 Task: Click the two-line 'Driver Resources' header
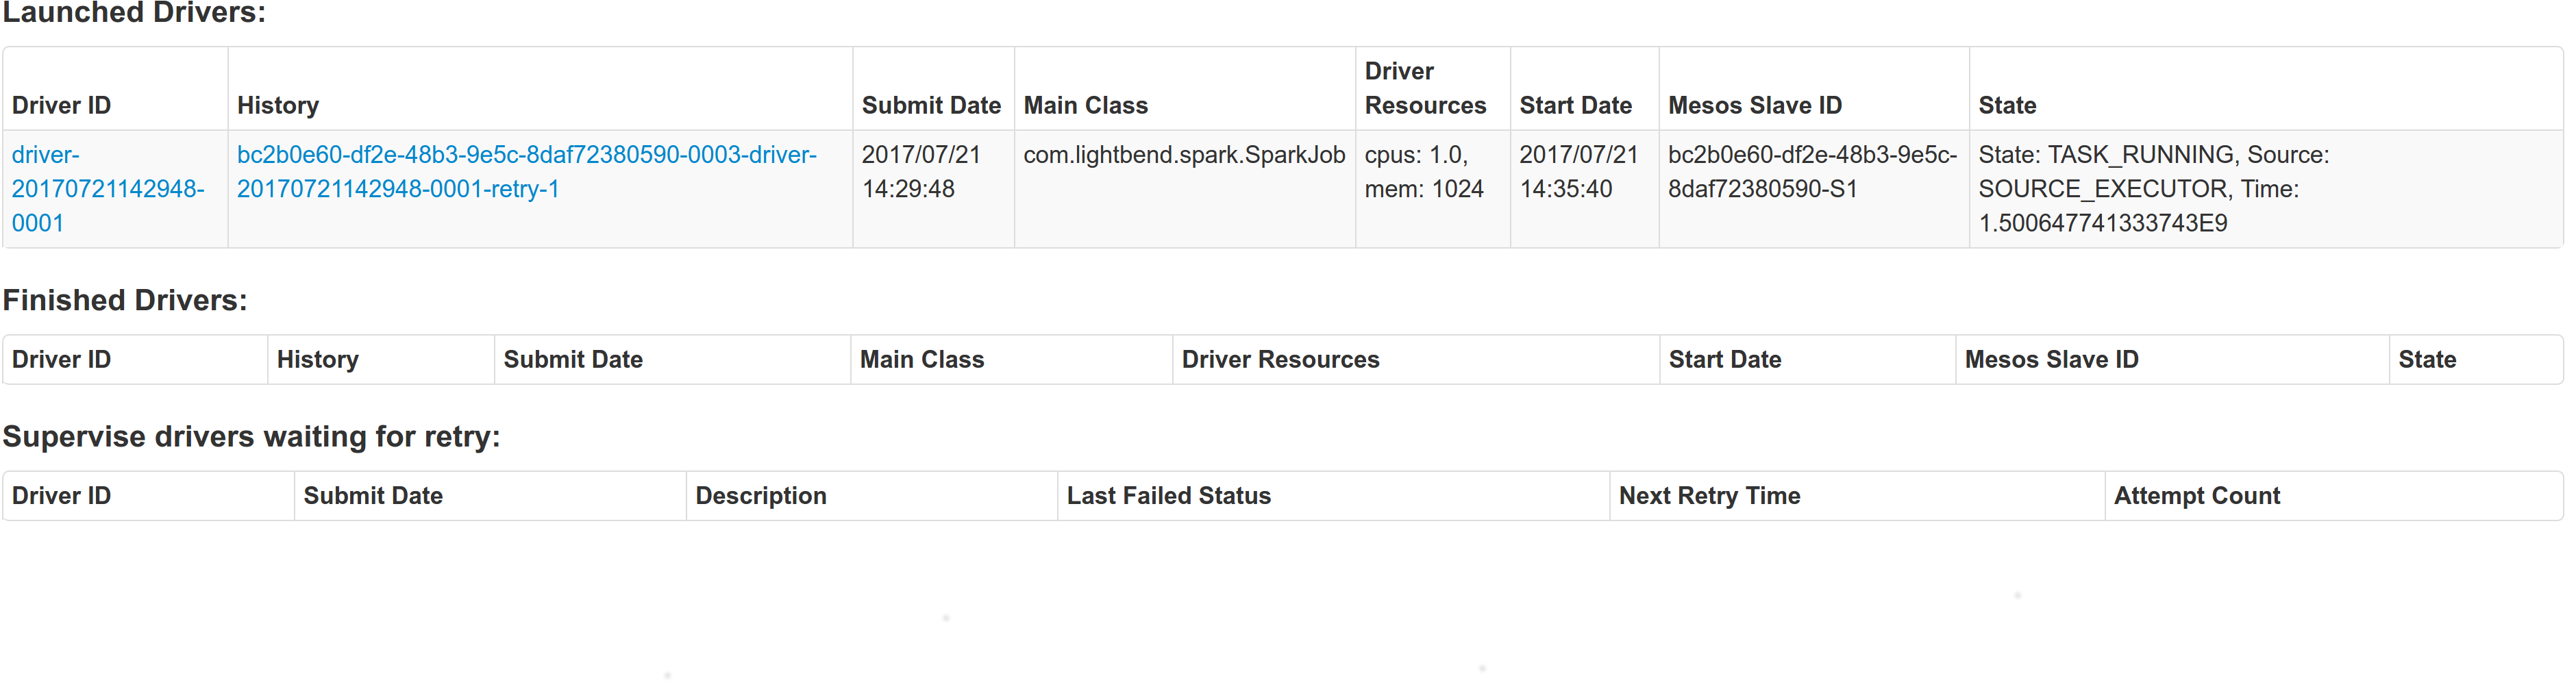[1425, 88]
